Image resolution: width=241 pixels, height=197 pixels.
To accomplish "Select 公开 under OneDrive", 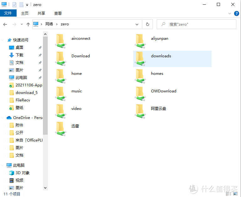I will [19, 133].
